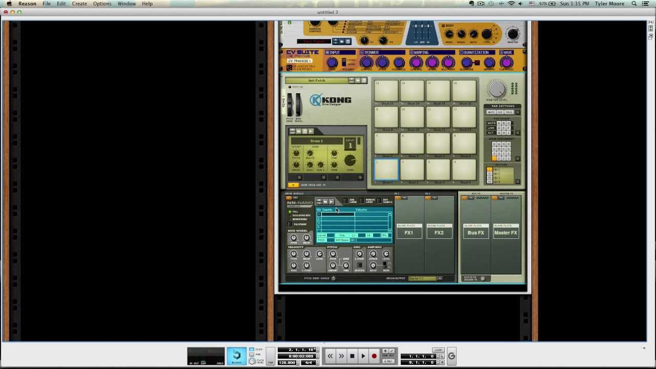Click the Solo button in Pad Settings
This screenshot has width=656, height=369.
509,112
